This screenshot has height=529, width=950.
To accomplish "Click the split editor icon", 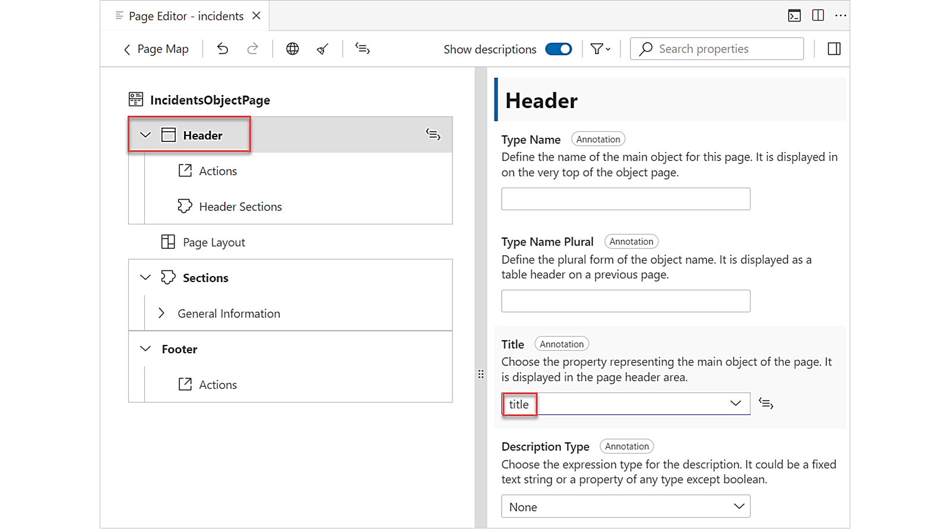I will pos(818,15).
